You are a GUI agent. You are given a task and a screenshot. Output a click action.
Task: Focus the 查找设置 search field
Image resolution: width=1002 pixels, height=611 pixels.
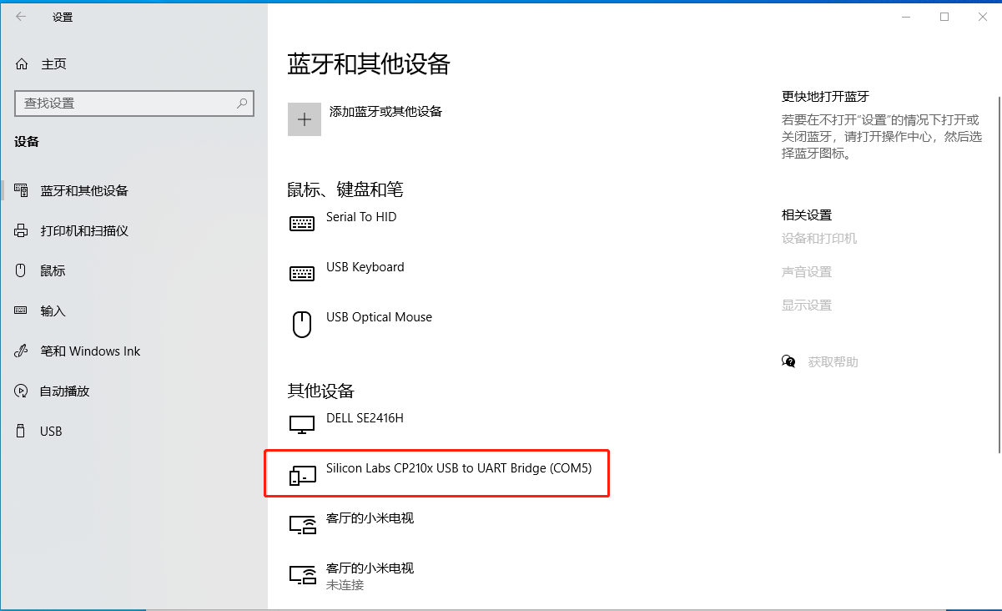[x=125, y=104]
